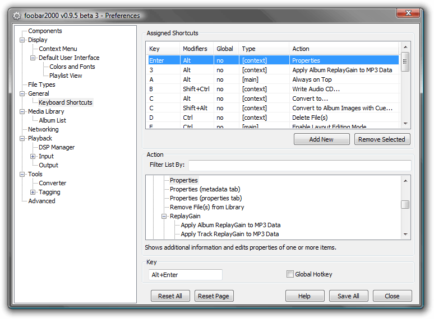This screenshot has width=434, height=319.
Task: Click shortcuts list scroll up arrow
Action: (x=405, y=47)
